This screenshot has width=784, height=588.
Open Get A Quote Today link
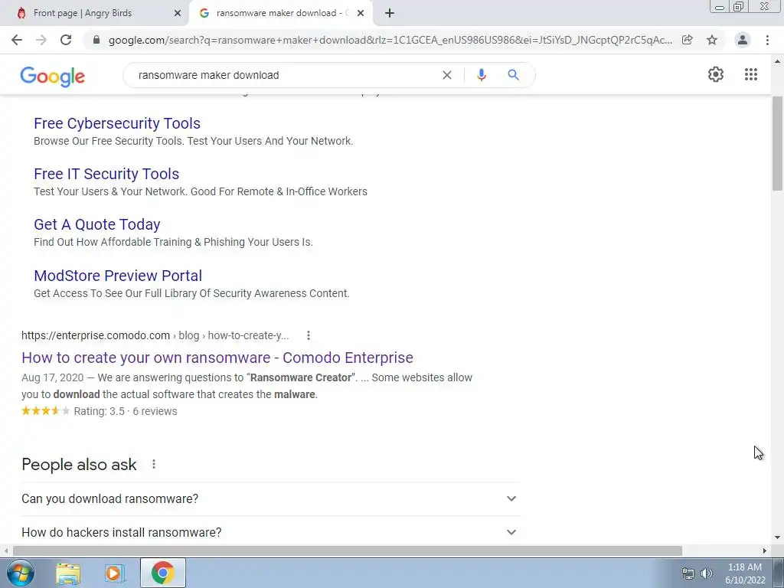click(97, 224)
